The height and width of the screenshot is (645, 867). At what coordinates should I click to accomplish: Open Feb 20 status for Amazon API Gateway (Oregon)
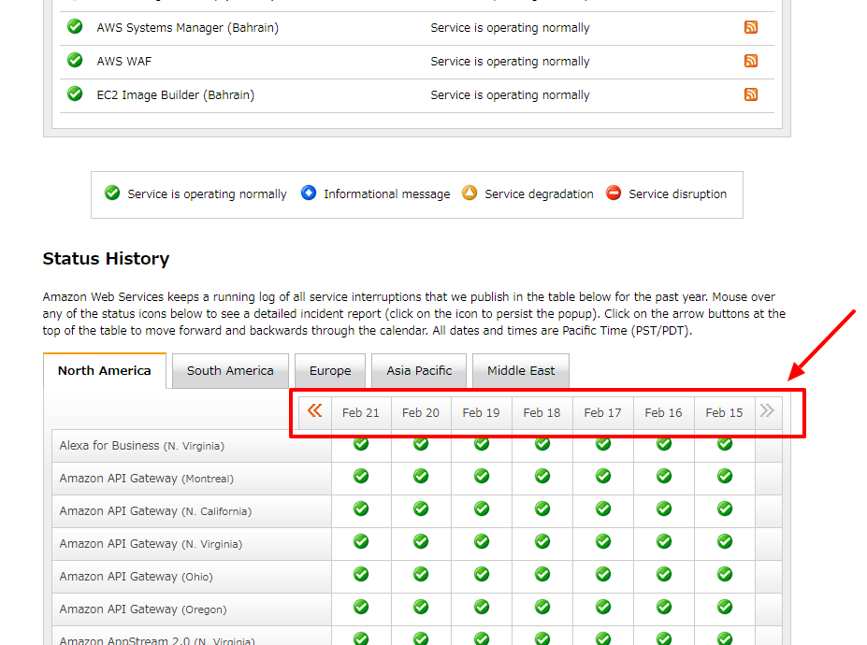click(421, 607)
